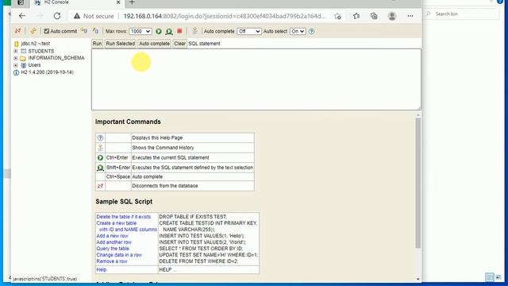Click 'Add a new row' link
The height and width of the screenshot is (286, 508).
pos(112,236)
